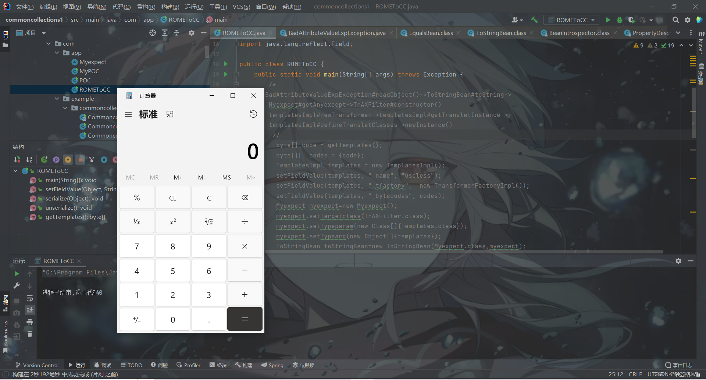
Task: Open calculator history icon
Action: (253, 114)
